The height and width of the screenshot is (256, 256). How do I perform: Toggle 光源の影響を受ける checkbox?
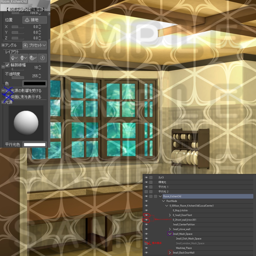tap(7, 91)
